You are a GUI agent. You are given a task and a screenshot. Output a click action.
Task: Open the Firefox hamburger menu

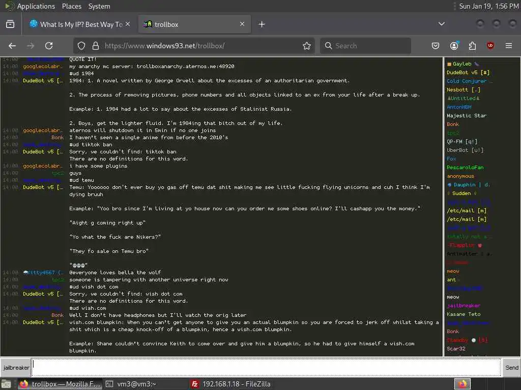point(509,46)
